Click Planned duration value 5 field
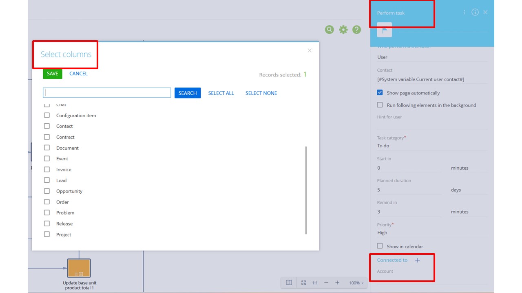The image size is (522, 293). pos(409,190)
